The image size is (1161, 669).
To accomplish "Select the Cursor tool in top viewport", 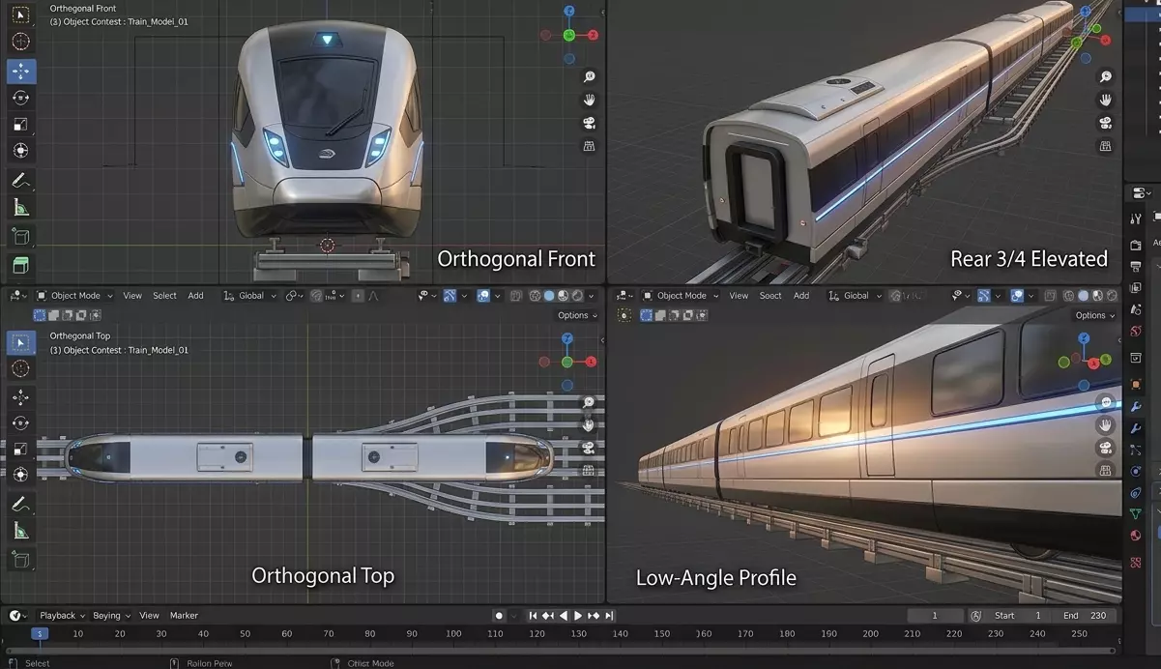I will pos(21,368).
